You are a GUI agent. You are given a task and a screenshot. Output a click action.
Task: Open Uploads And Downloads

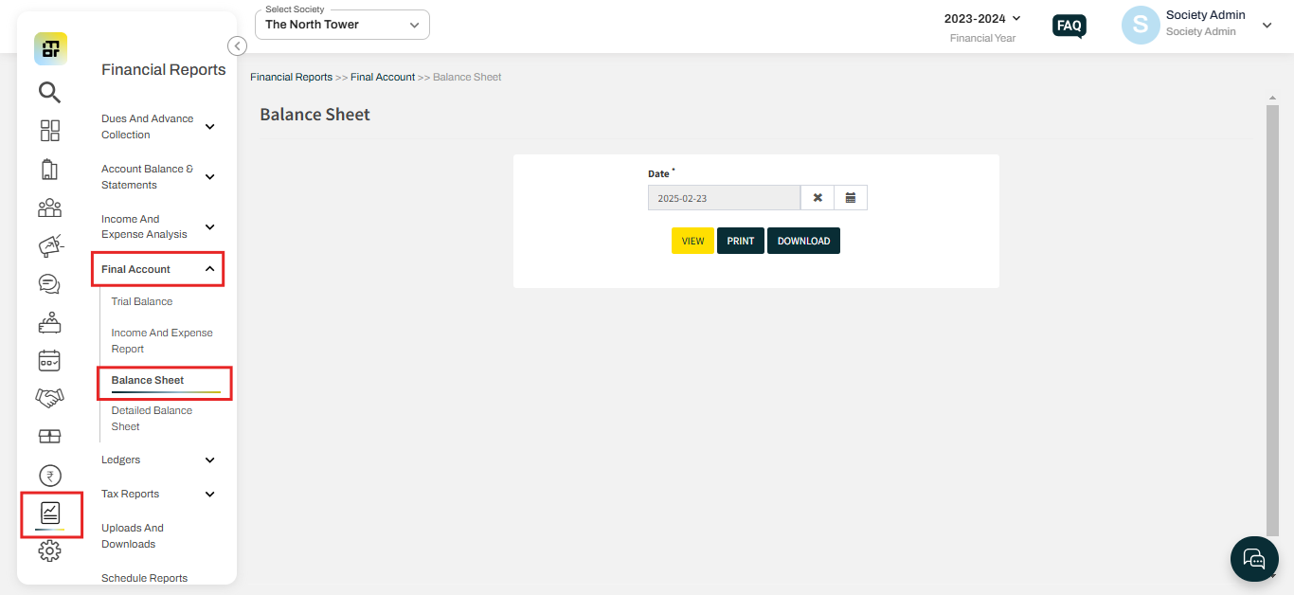[133, 536]
